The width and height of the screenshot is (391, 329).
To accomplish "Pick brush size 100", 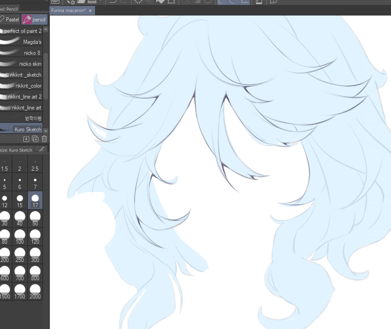I will (x=20, y=237).
